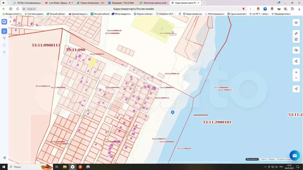Zoom out on the map
The height and width of the screenshot is (170, 303).
coord(296,78)
